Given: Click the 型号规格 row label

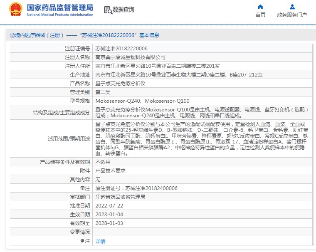Looking at the screenshot, I should coord(80,101).
